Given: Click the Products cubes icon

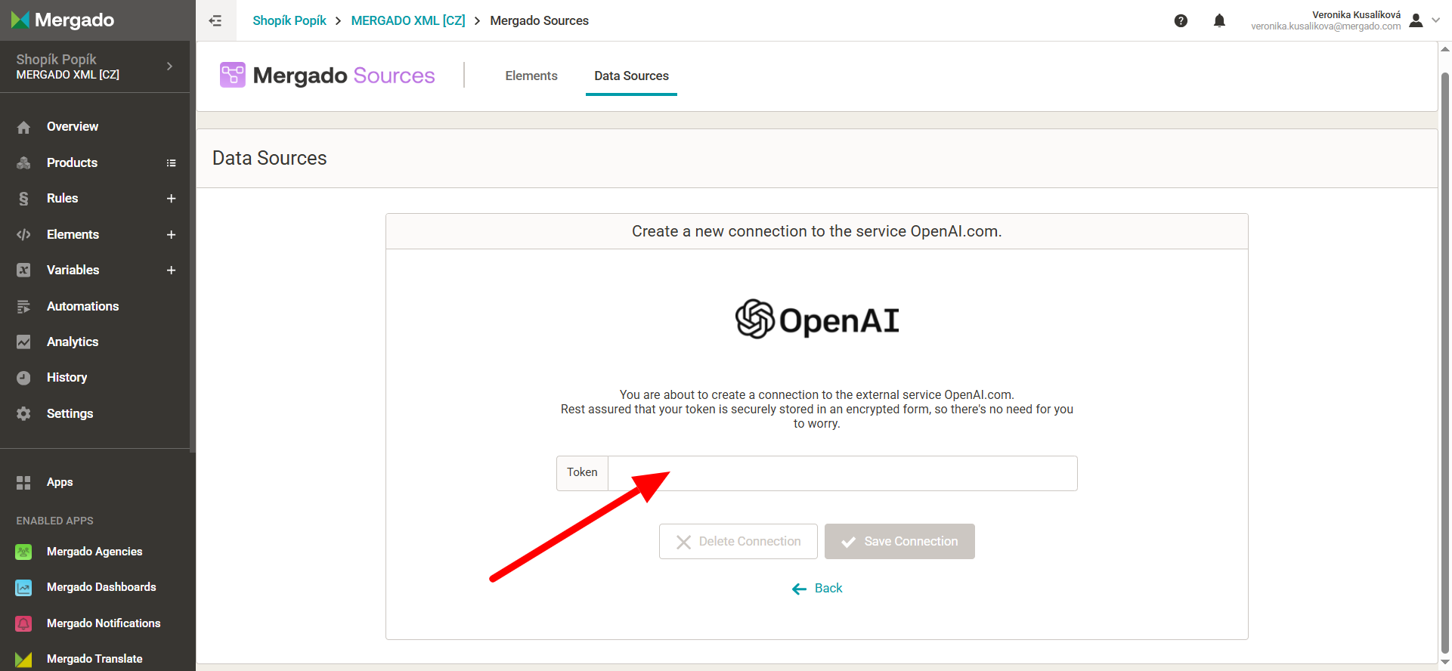Looking at the screenshot, I should pos(23,162).
